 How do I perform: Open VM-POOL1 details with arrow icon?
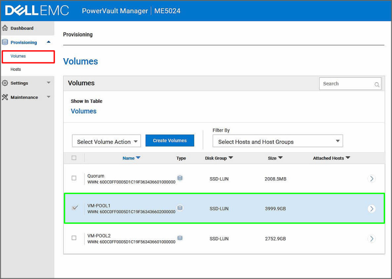371,209
